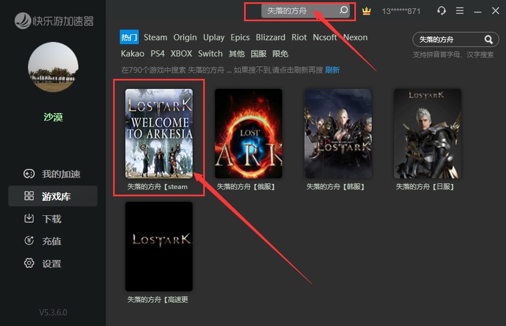Open the Switch category
This screenshot has width=506, height=326.
210,54
